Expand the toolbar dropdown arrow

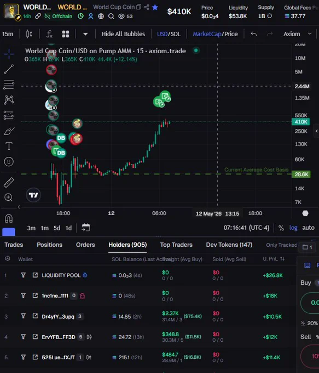click(85, 34)
